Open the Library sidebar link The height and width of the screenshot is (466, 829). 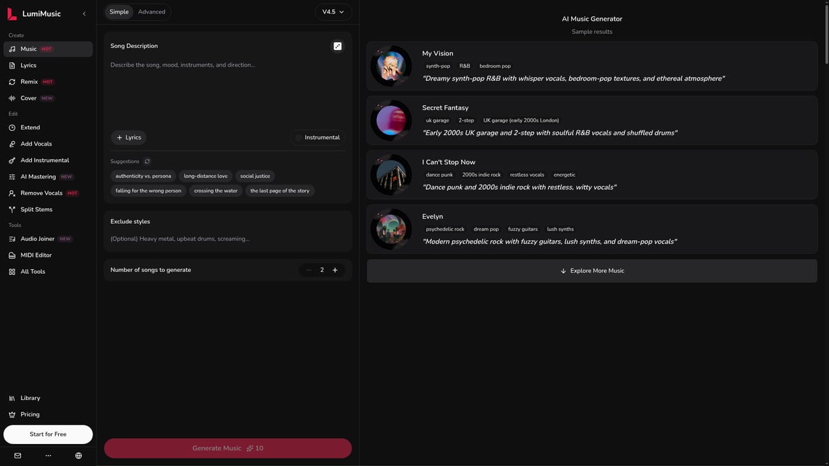point(48,398)
